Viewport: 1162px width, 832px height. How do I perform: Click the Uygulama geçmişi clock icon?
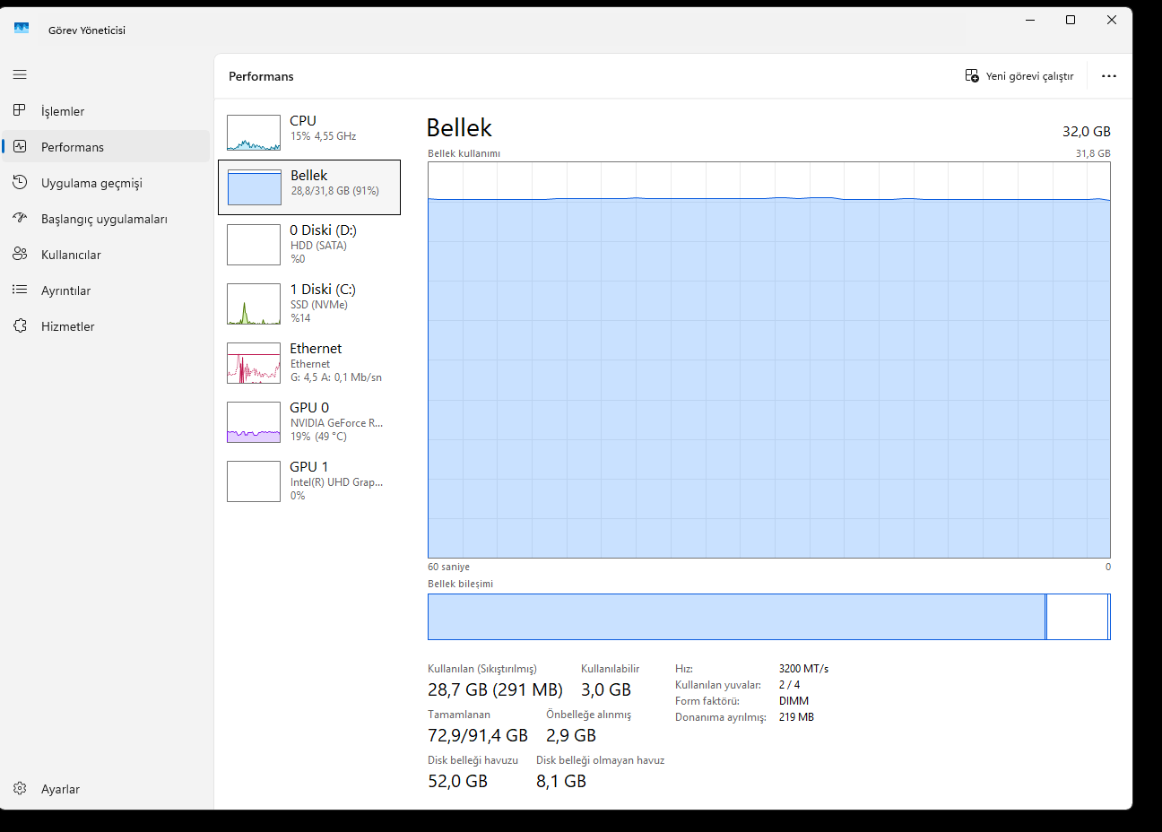[x=20, y=182]
